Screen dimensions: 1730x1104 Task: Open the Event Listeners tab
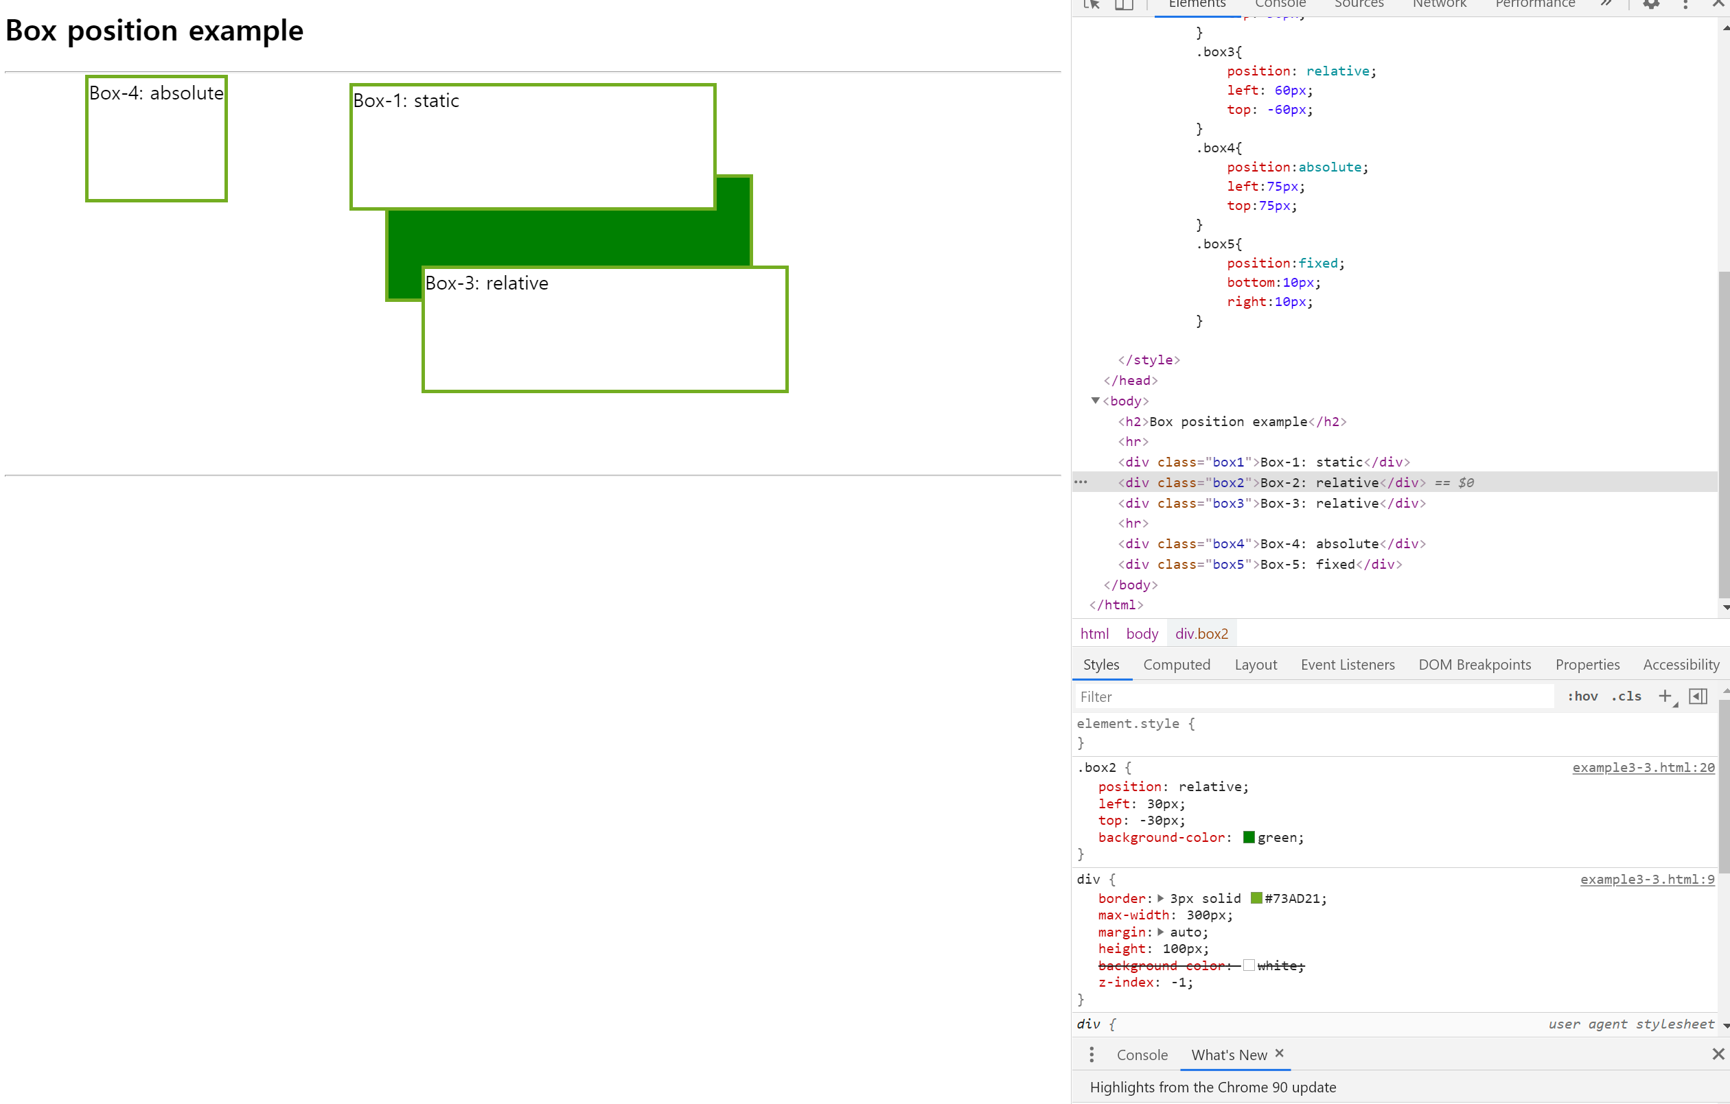1347,664
